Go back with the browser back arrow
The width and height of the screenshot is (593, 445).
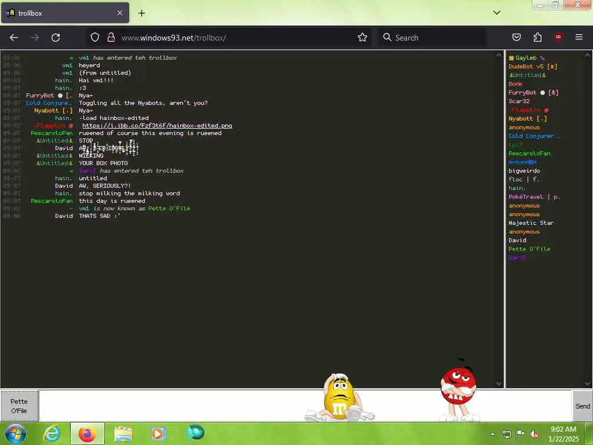[14, 38]
